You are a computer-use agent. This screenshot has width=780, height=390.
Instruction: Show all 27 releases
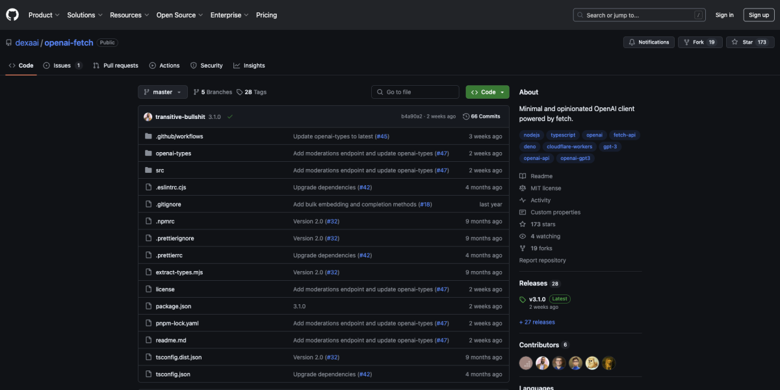[x=536, y=322]
